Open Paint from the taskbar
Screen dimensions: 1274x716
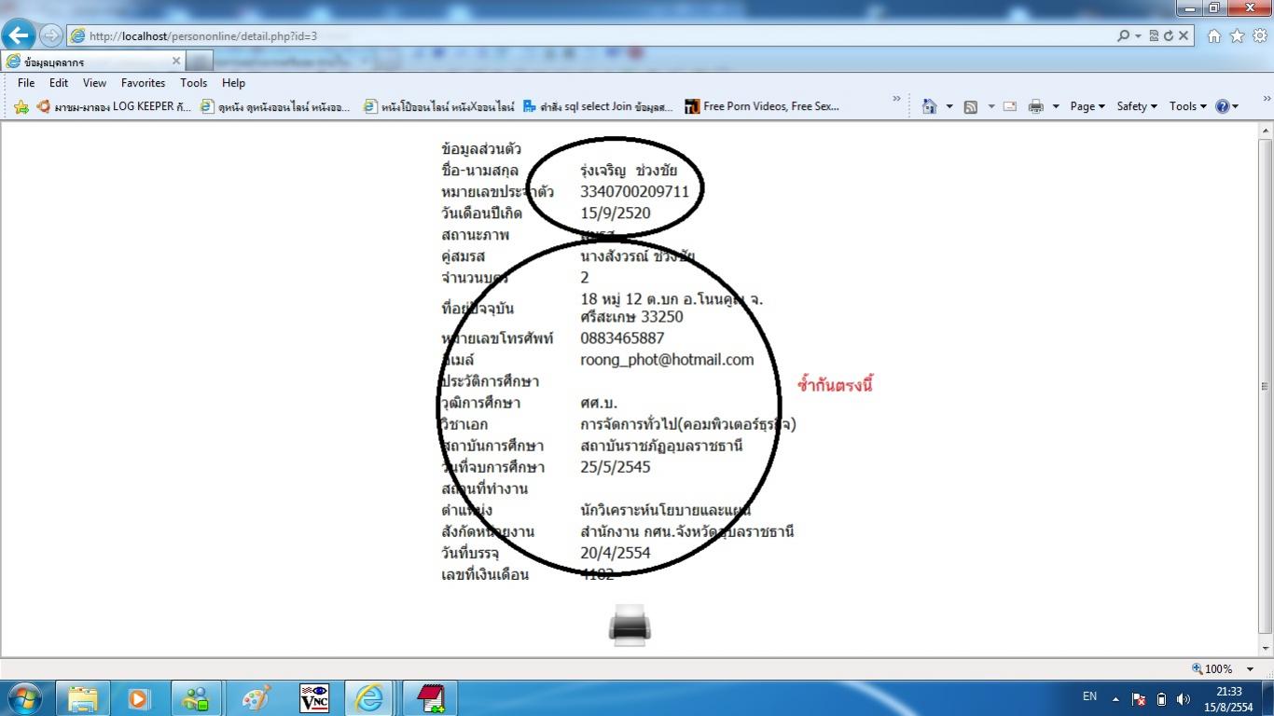point(256,697)
